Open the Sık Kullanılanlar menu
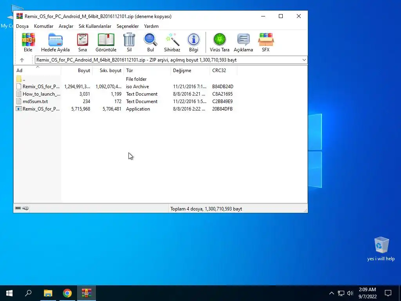The width and height of the screenshot is (401, 301). coord(95,26)
